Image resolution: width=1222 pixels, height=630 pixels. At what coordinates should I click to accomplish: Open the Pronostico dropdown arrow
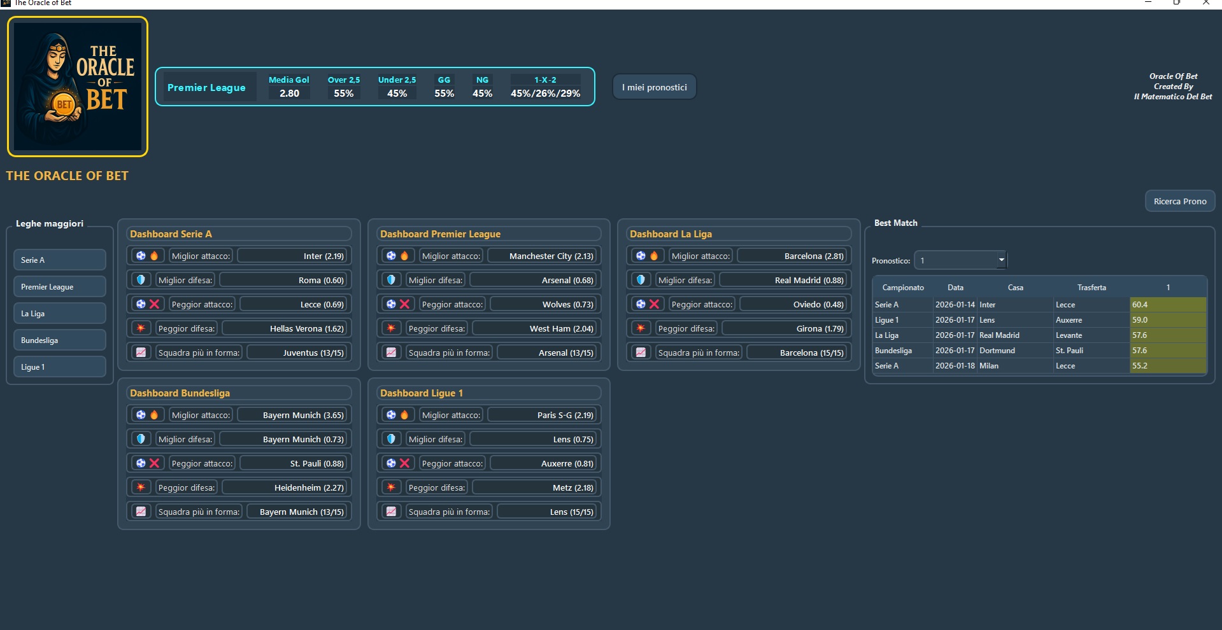[1001, 260]
